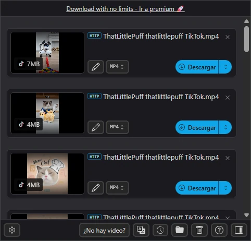The height and width of the screenshot is (241, 251).
Task: Expand download options arrow for Meow Chef video
Action: (225, 188)
